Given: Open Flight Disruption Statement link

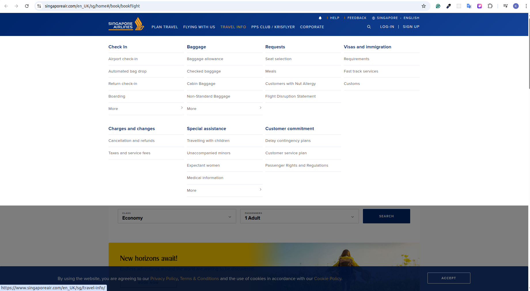Looking at the screenshot, I should pos(290,96).
